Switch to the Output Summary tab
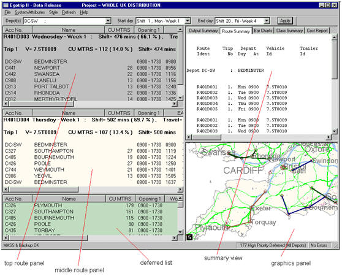The width and height of the screenshot is (342, 276). coord(203,31)
